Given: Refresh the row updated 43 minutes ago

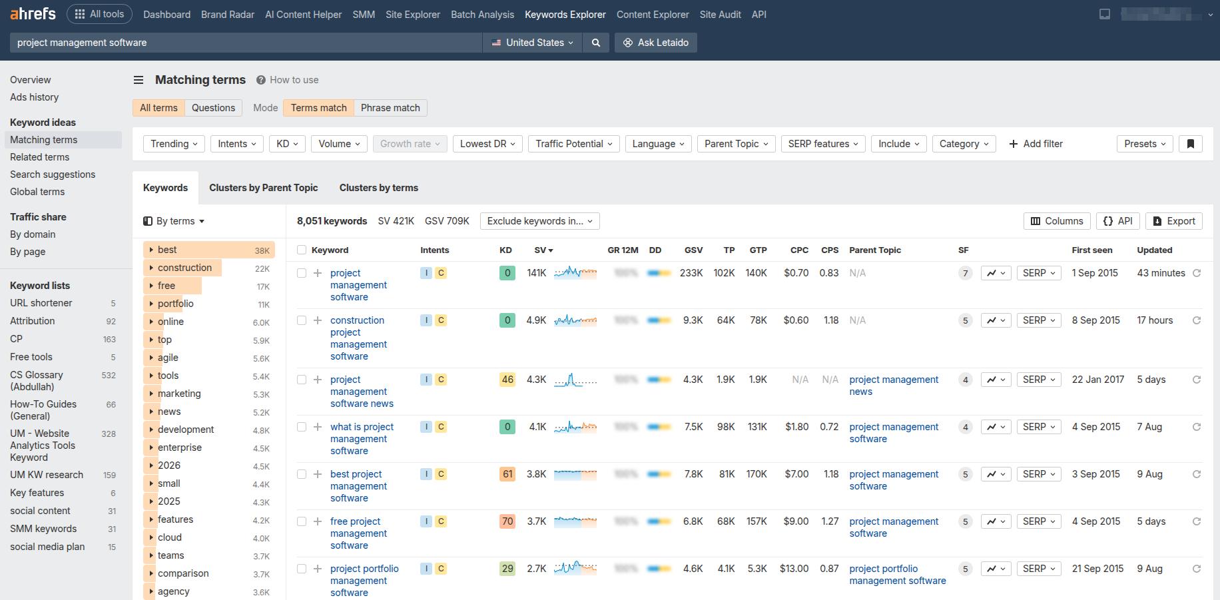Looking at the screenshot, I should point(1197,273).
